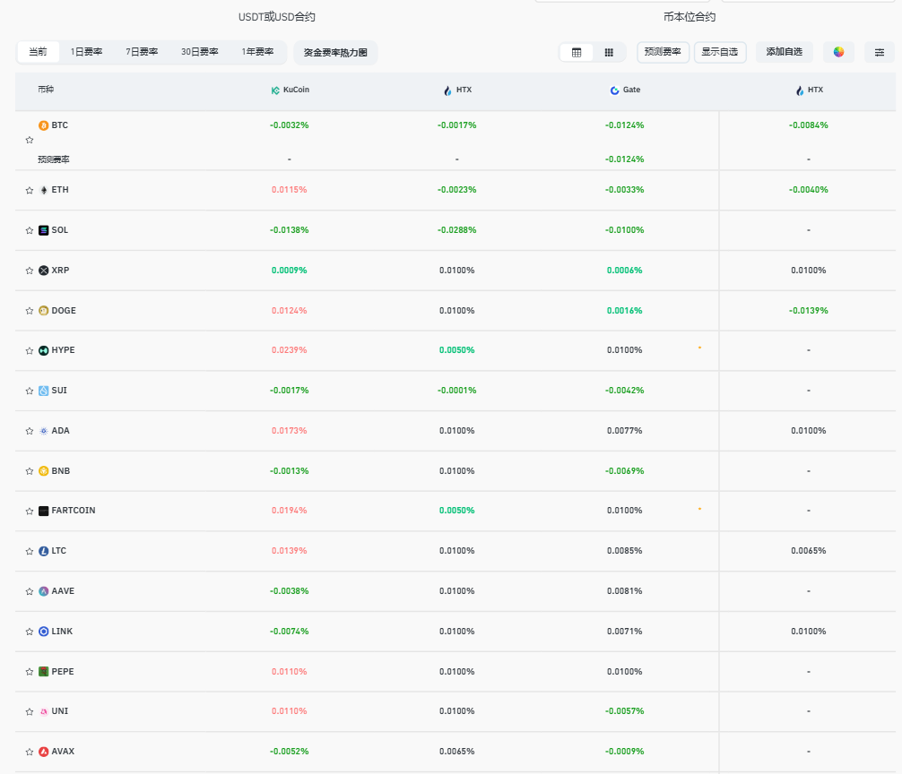Image resolution: width=902 pixels, height=774 pixels.
Task: Open the FARTCOIN row name
Action: pos(73,511)
